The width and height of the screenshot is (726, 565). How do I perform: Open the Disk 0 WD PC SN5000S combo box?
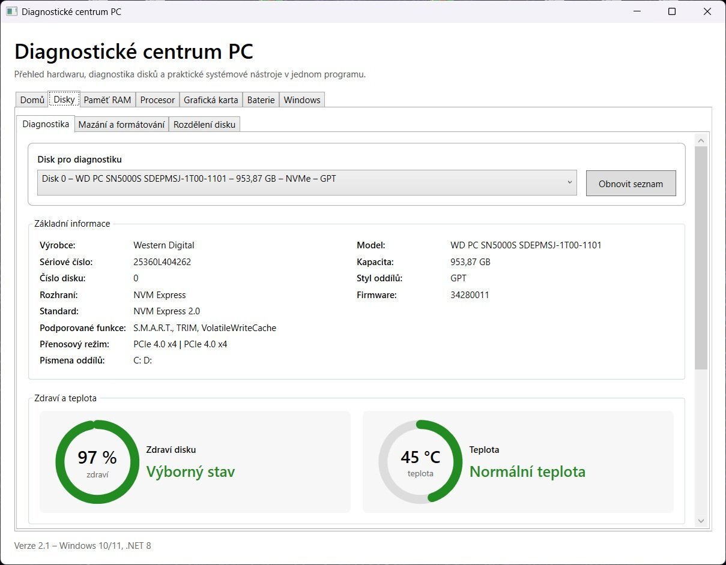pos(307,182)
